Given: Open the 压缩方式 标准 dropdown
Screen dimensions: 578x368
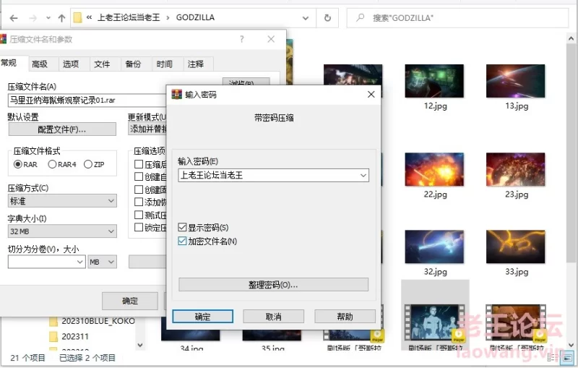Looking at the screenshot, I should (x=62, y=201).
